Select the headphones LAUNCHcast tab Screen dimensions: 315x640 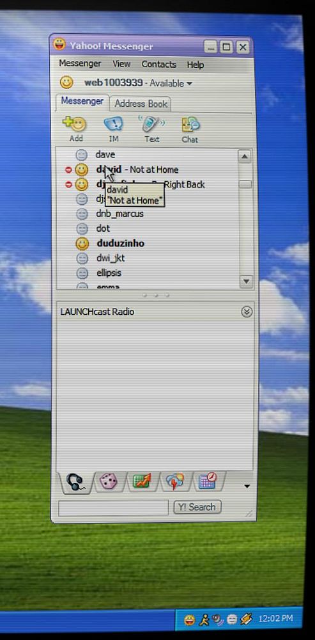pyautogui.click(x=76, y=482)
